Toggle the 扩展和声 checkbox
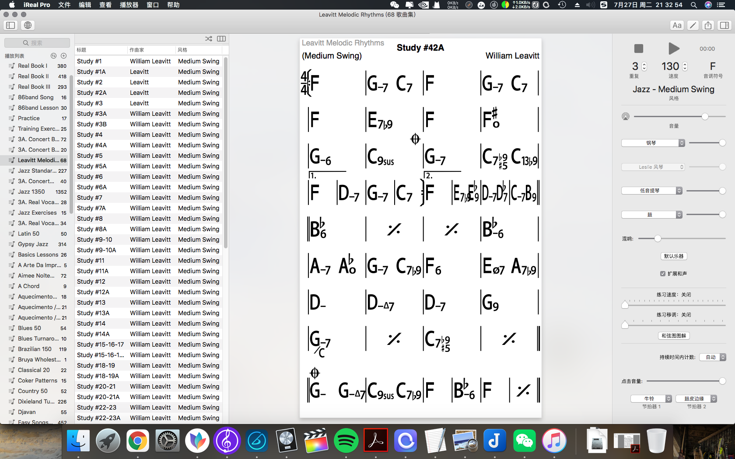 pyautogui.click(x=663, y=274)
